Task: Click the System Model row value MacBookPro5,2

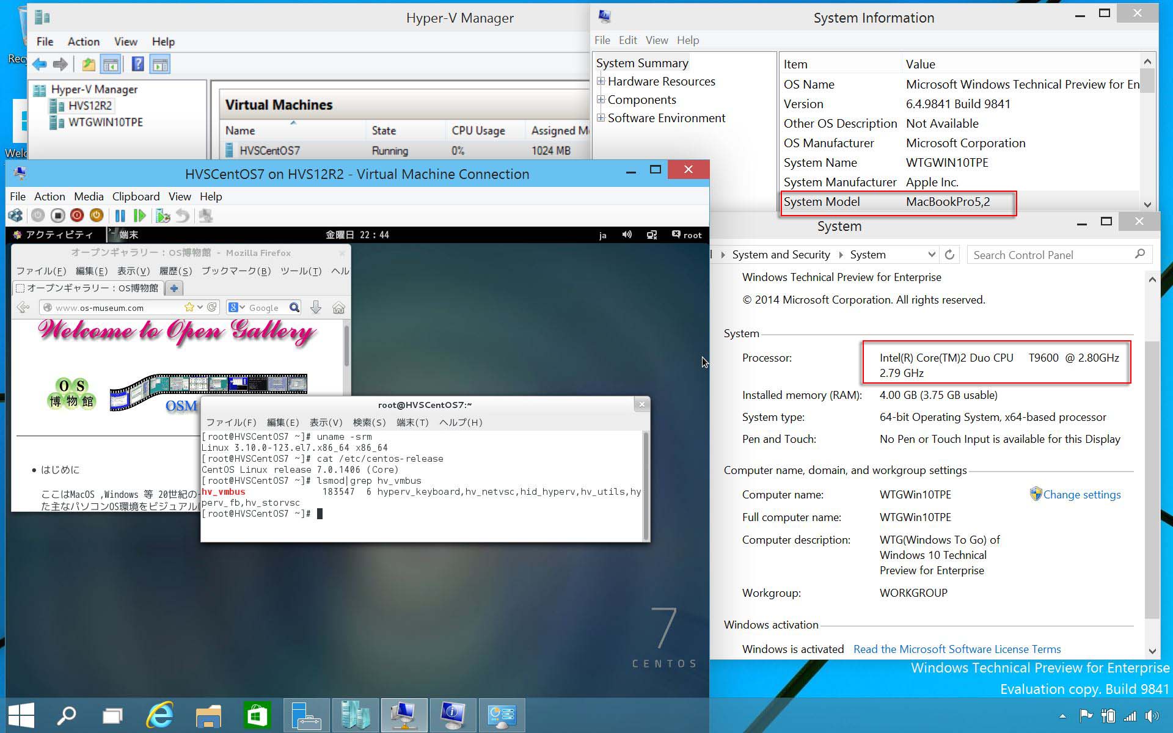Action: (948, 202)
